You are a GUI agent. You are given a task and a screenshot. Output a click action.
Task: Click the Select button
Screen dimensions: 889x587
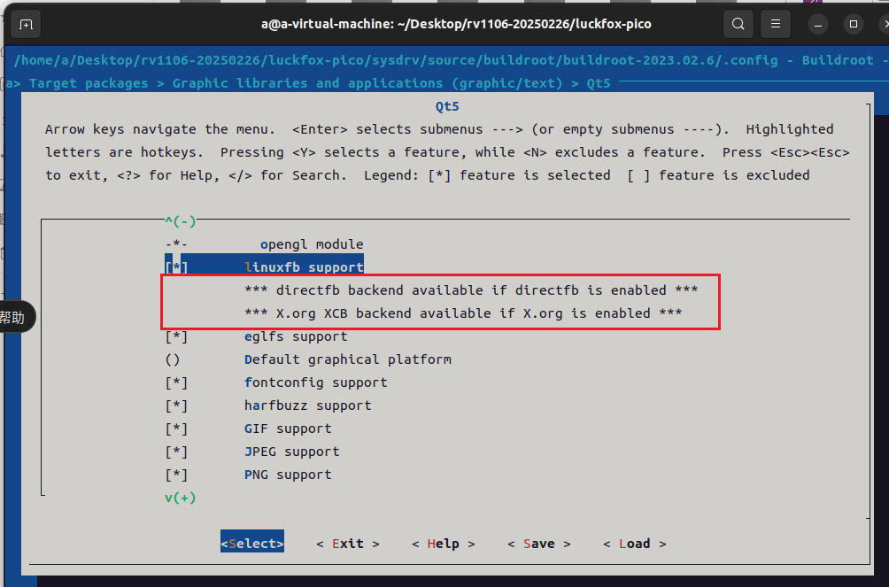pyautogui.click(x=252, y=544)
